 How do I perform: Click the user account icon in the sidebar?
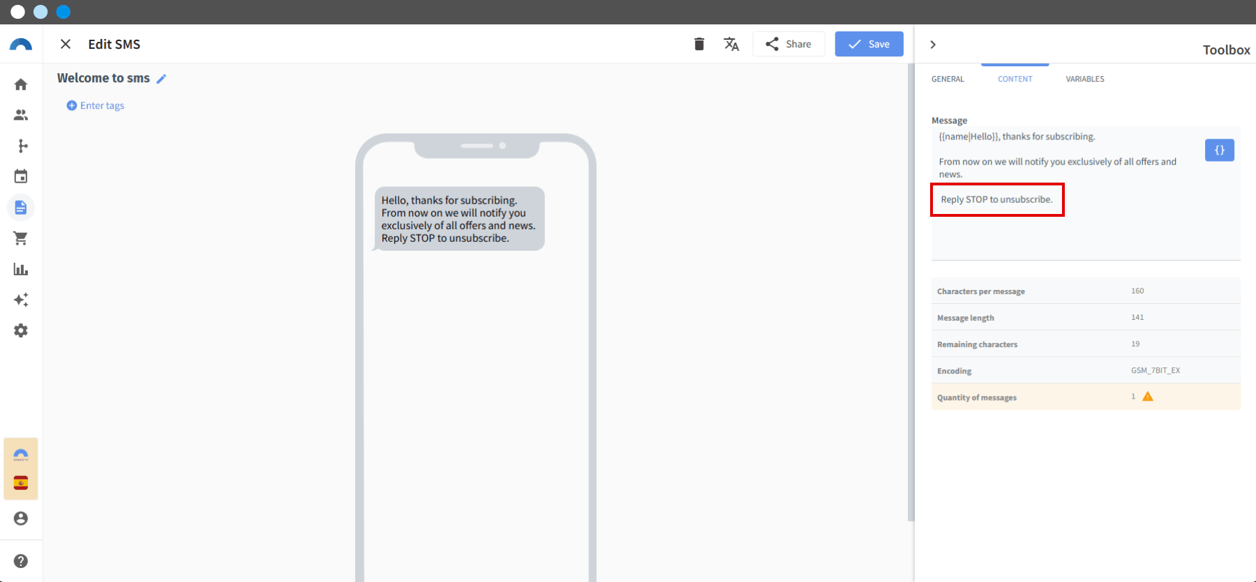pyautogui.click(x=21, y=519)
